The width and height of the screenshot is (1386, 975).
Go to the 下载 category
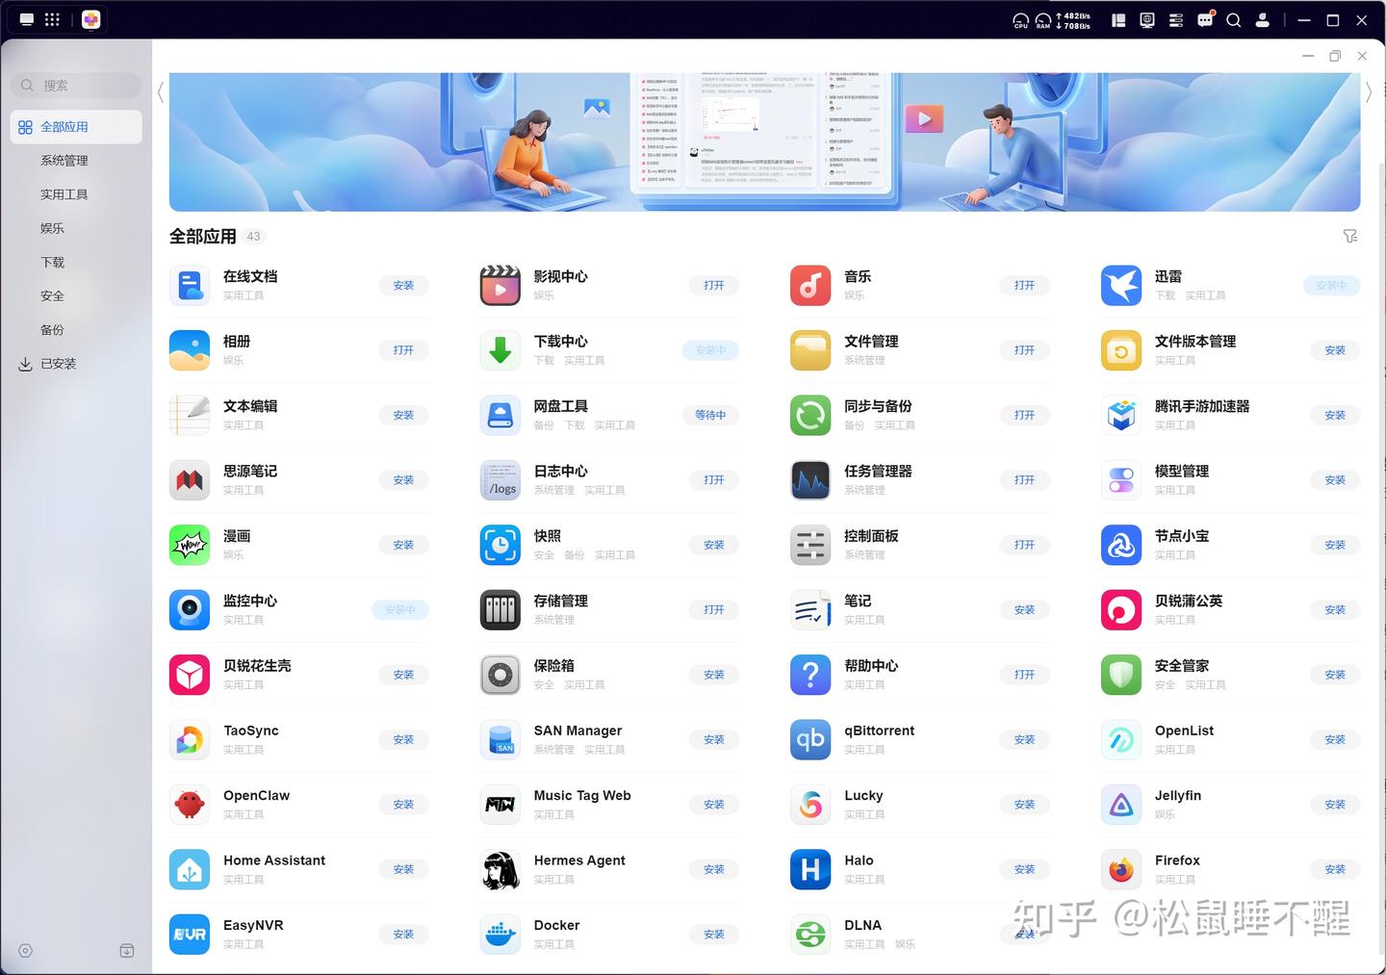[53, 262]
